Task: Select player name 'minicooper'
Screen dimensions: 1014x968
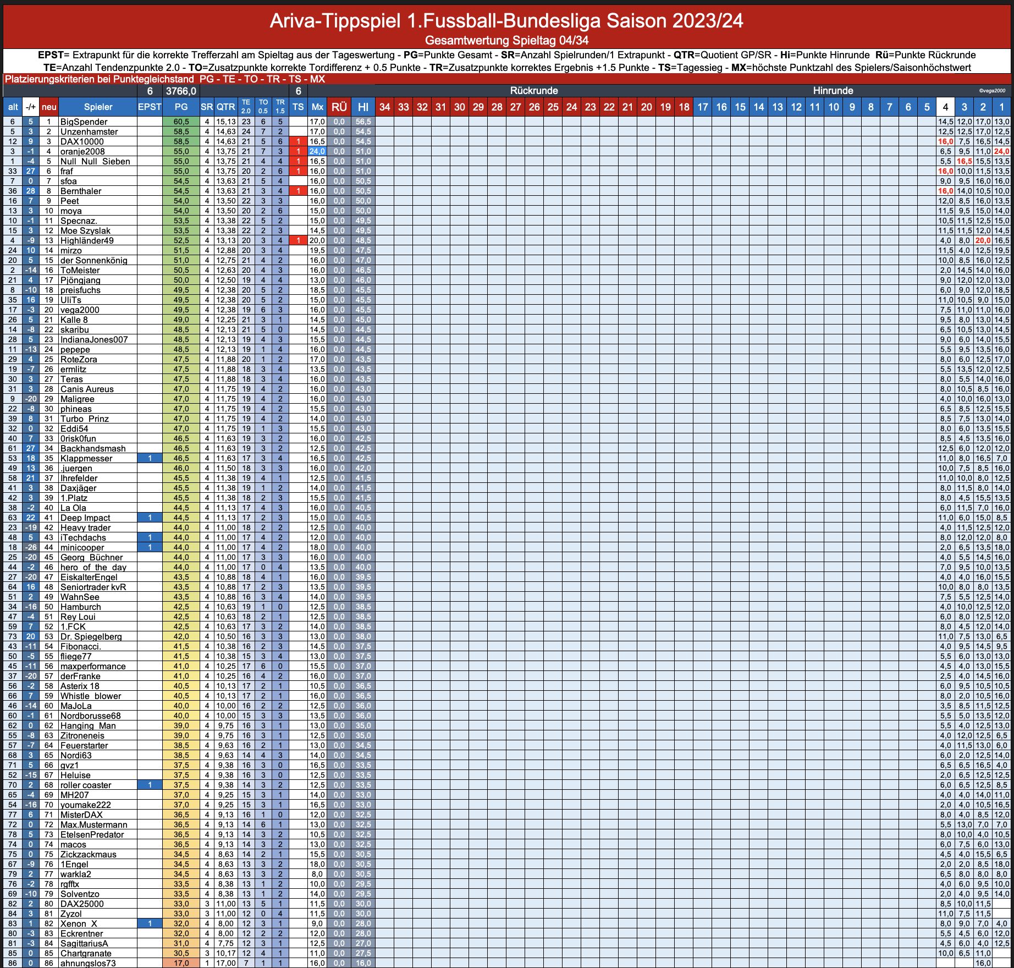Action: (x=82, y=547)
